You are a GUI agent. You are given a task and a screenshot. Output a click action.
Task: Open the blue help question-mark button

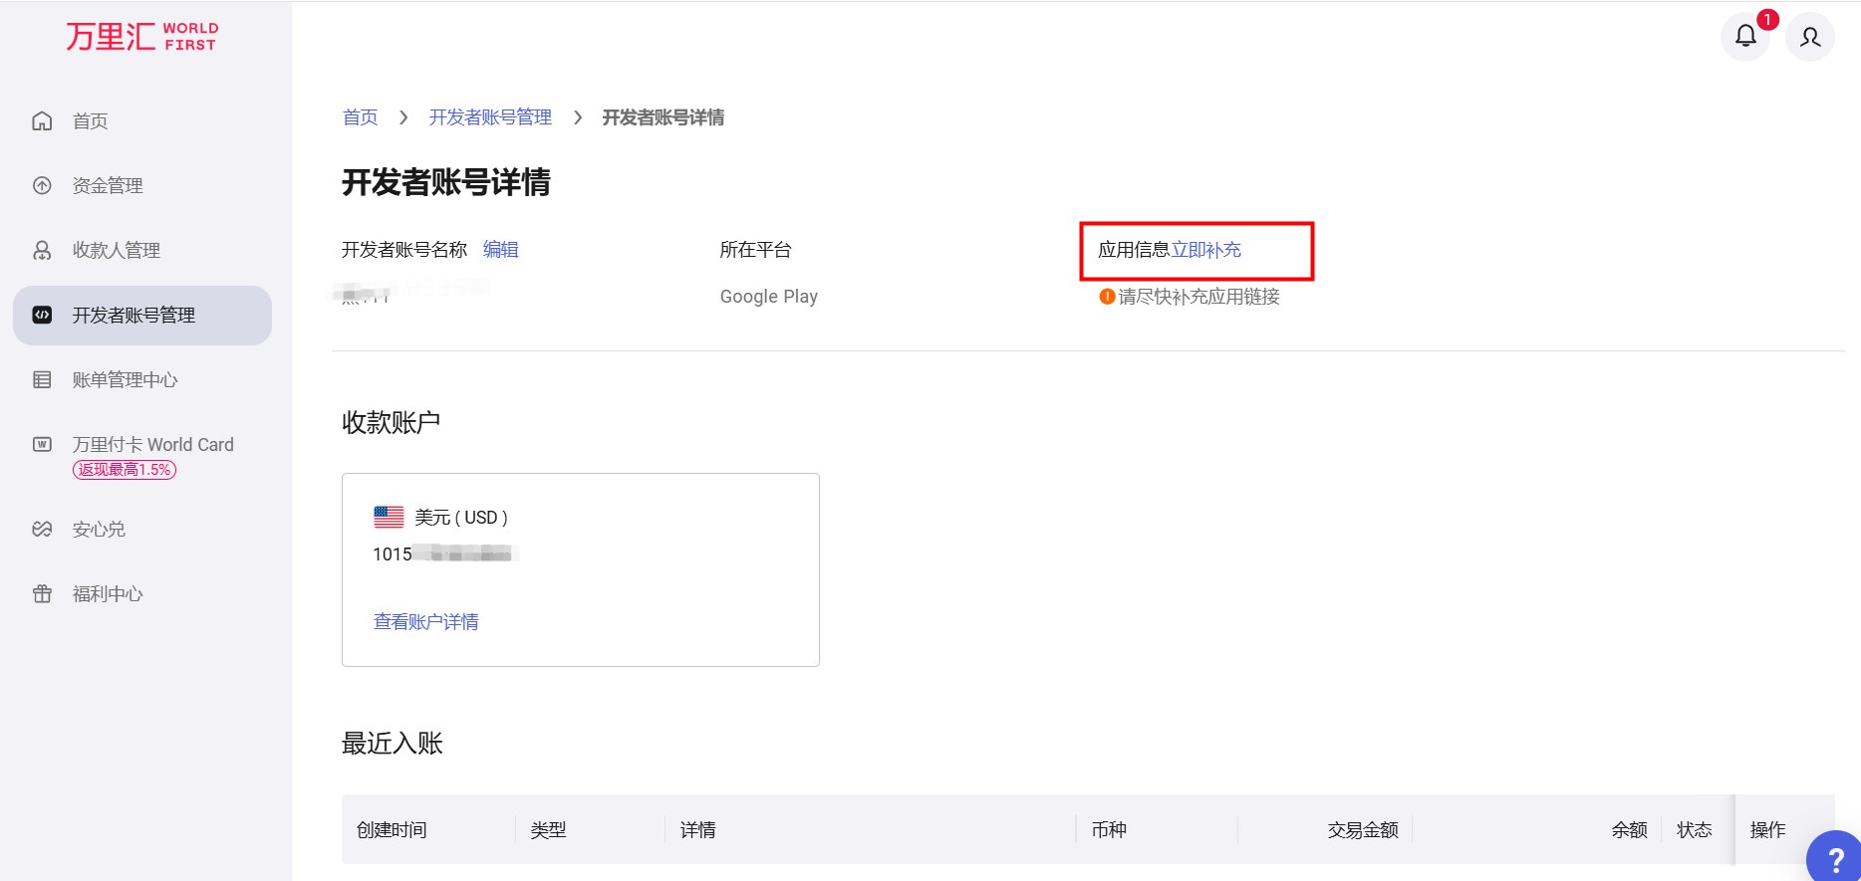tap(1835, 858)
